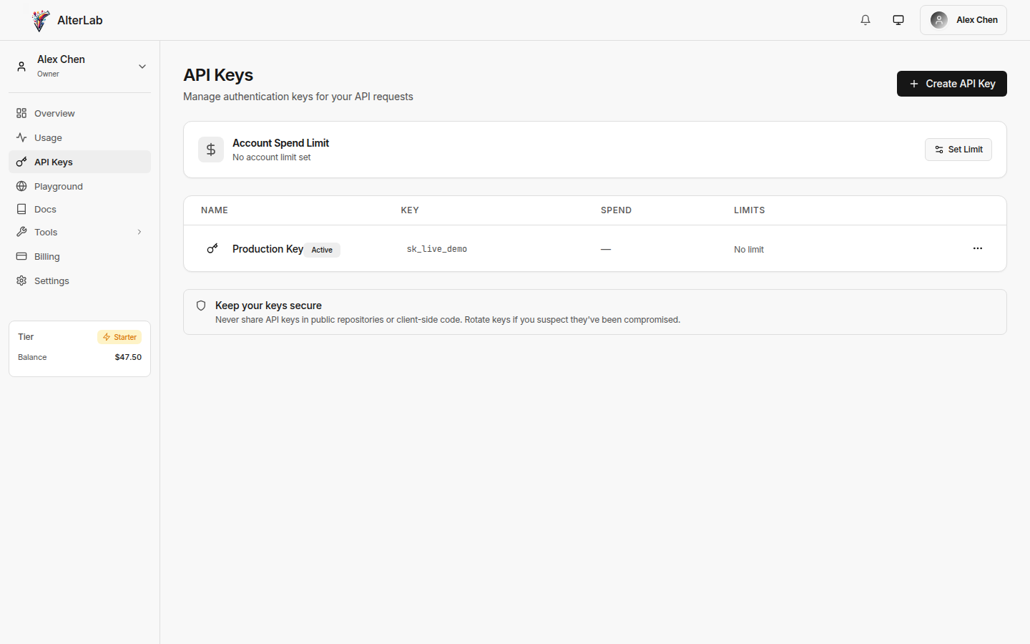Click the sk_live_demo key value
The height and width of the screenshot is (644, 1030).
click(x=437, y=249)
